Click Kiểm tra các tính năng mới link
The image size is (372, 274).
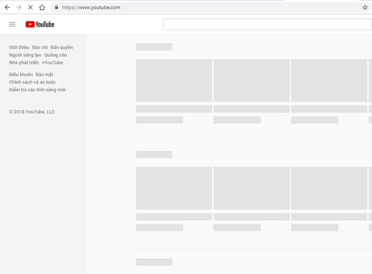point(37,90)
